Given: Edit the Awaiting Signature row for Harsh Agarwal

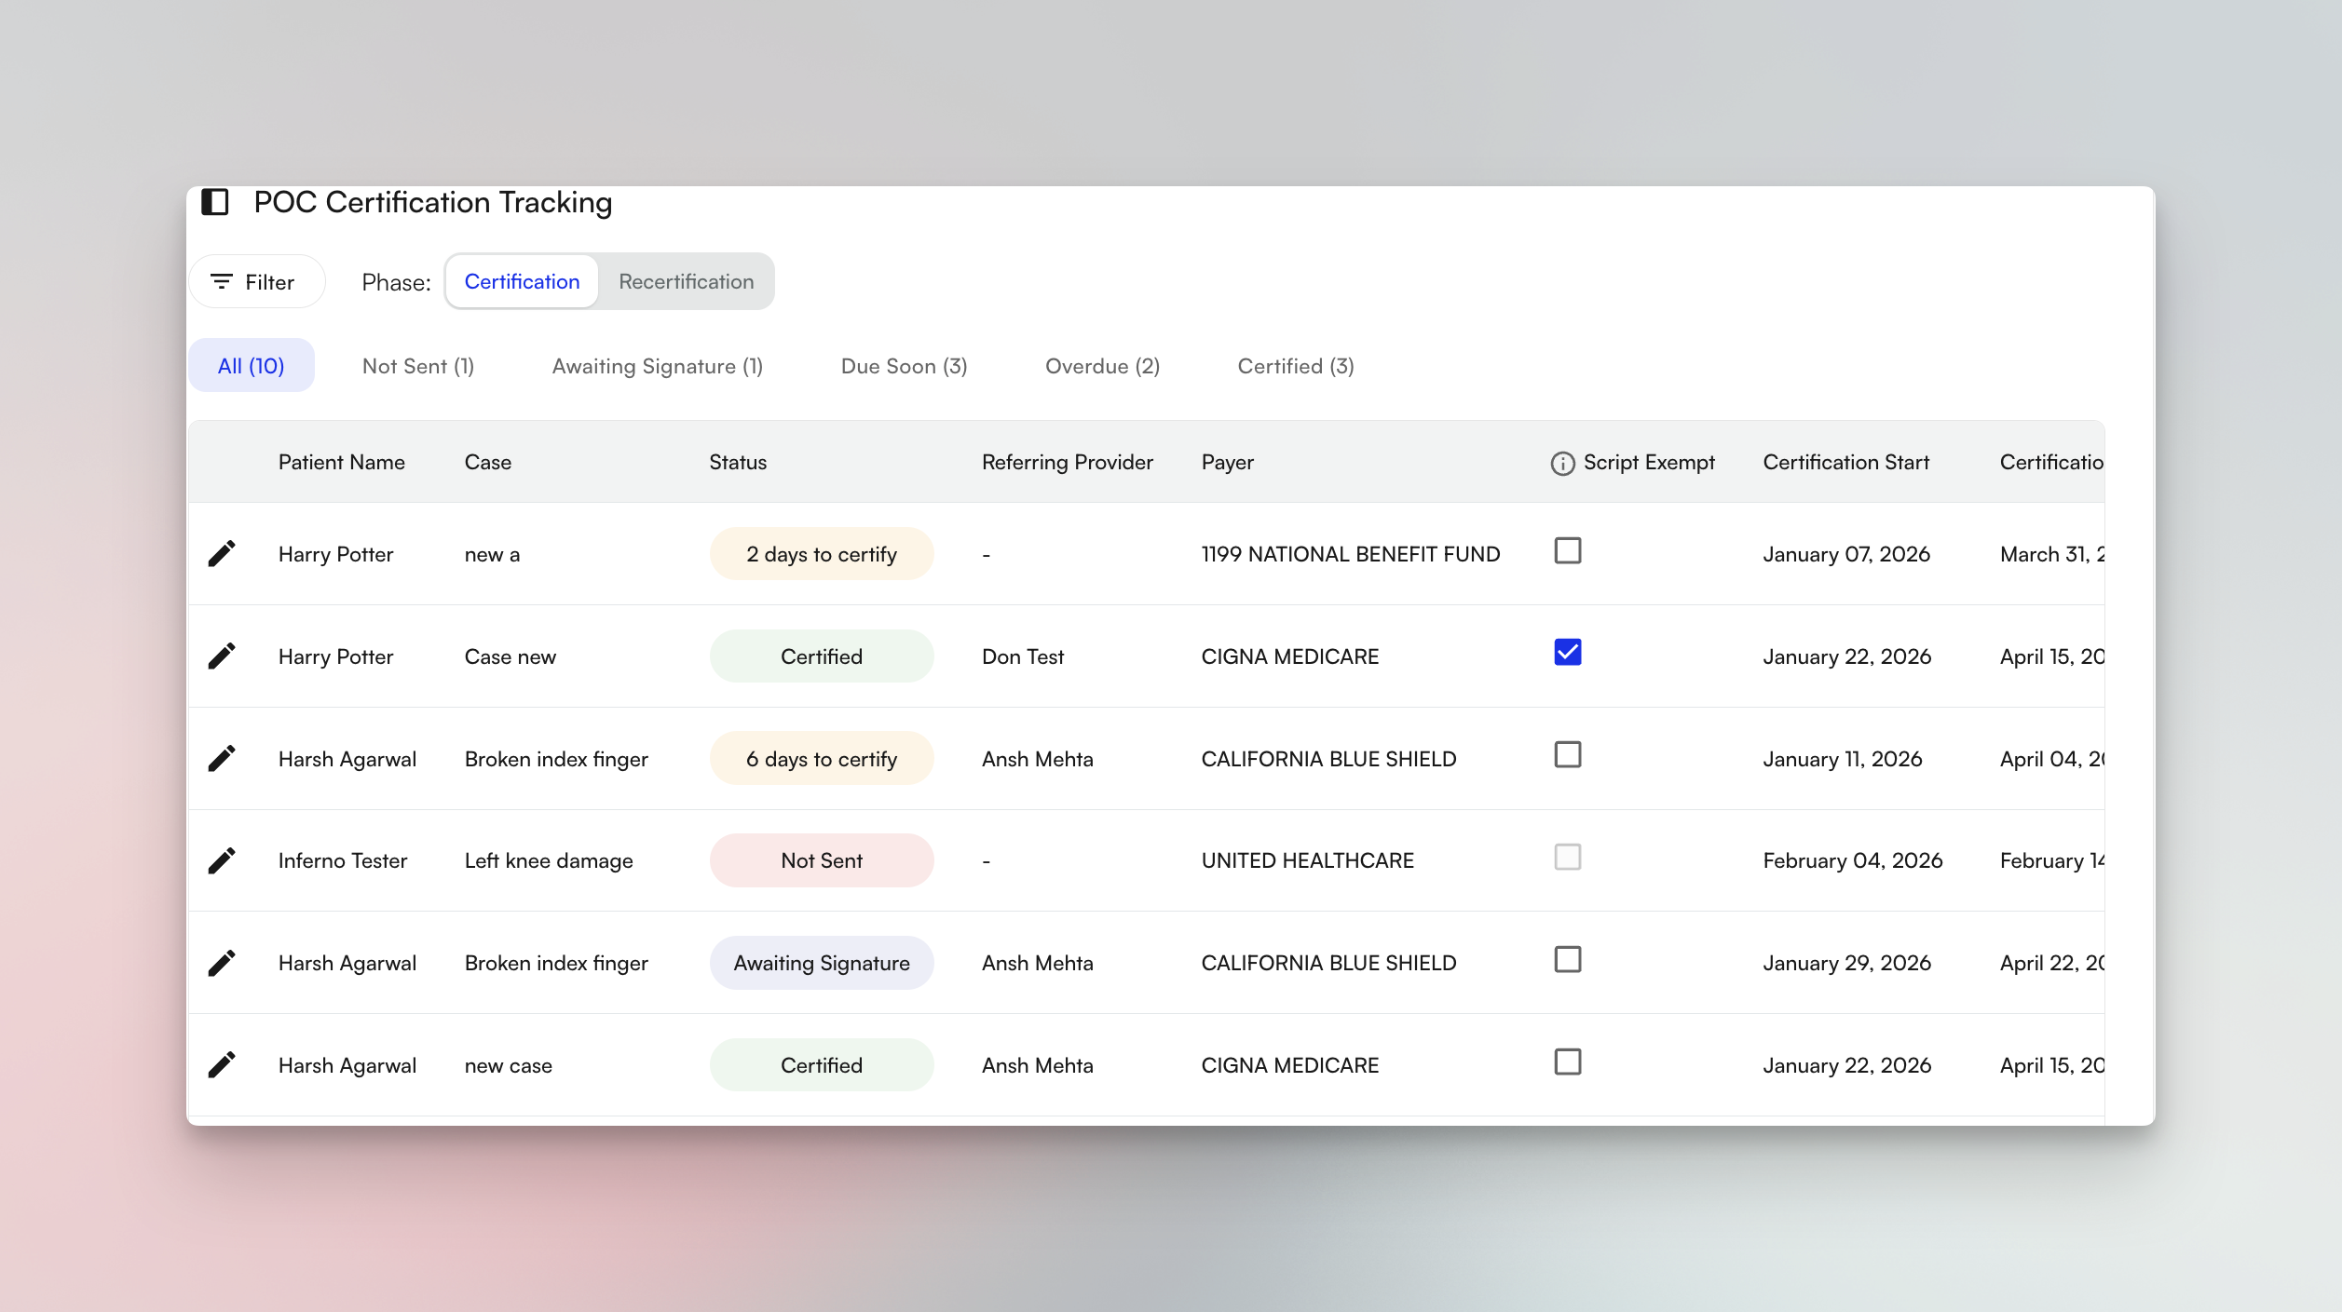Looking at the screenshot, I should coord(223,962).
